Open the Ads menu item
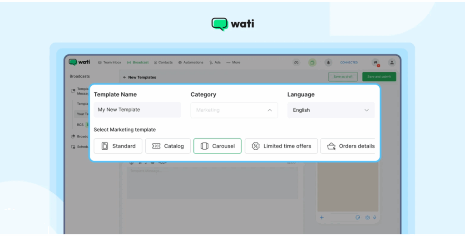 (x=215, y=63)
